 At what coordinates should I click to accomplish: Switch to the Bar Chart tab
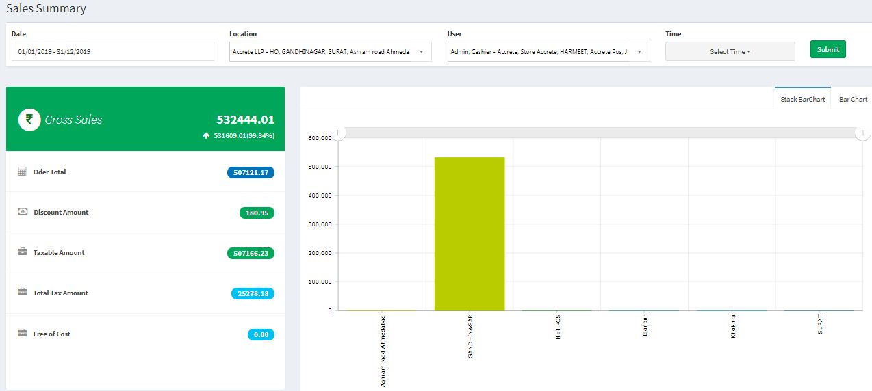pos(853,100)
